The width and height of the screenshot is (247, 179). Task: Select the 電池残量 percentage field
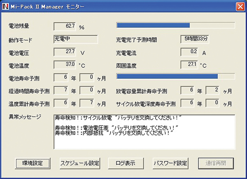[65, 26]
